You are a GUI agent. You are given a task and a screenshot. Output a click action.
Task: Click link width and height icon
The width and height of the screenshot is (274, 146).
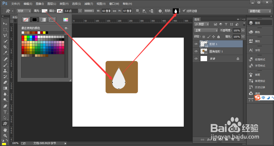click(115, 11)
